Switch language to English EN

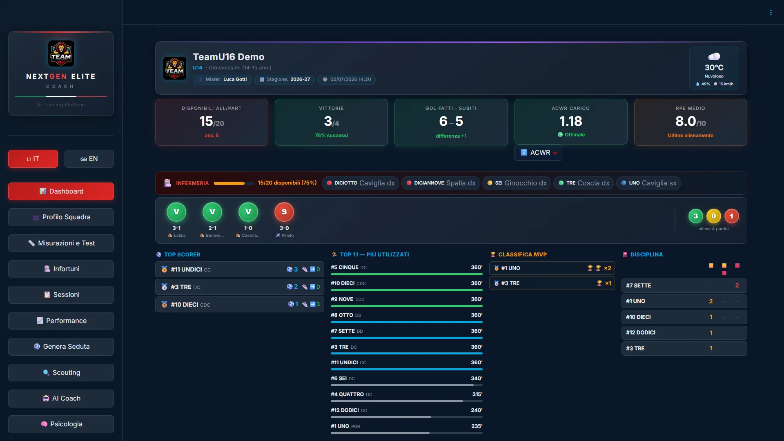[x=89, y=159]
